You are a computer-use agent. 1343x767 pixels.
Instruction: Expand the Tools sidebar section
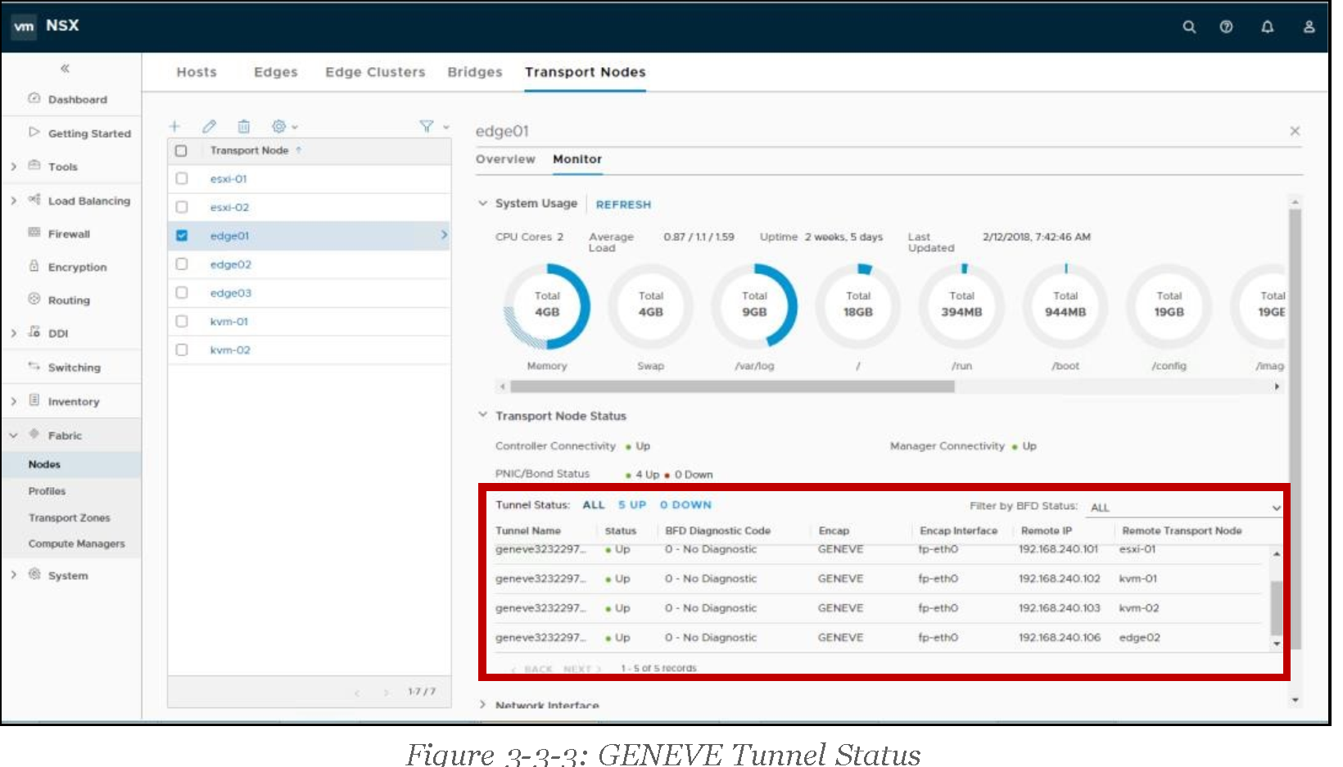point(13,166)
